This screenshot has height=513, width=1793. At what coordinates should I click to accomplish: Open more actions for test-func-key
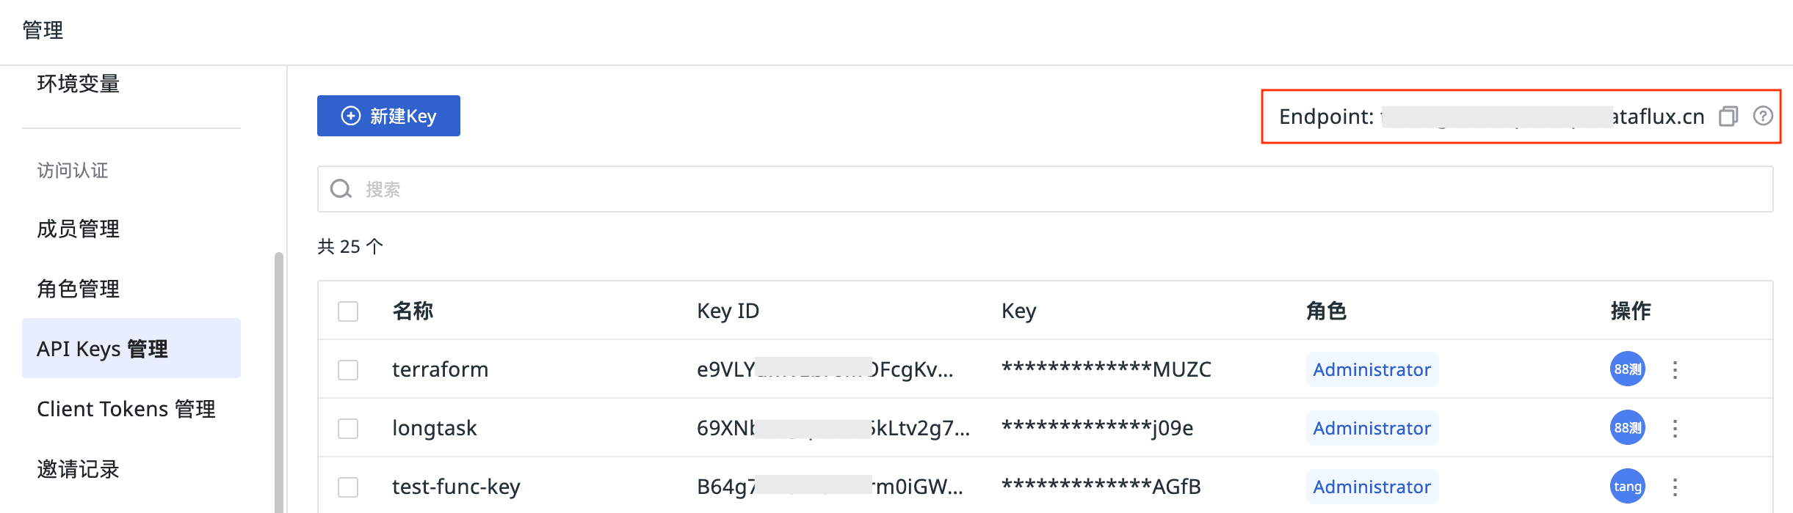[x=1675, y=487]
